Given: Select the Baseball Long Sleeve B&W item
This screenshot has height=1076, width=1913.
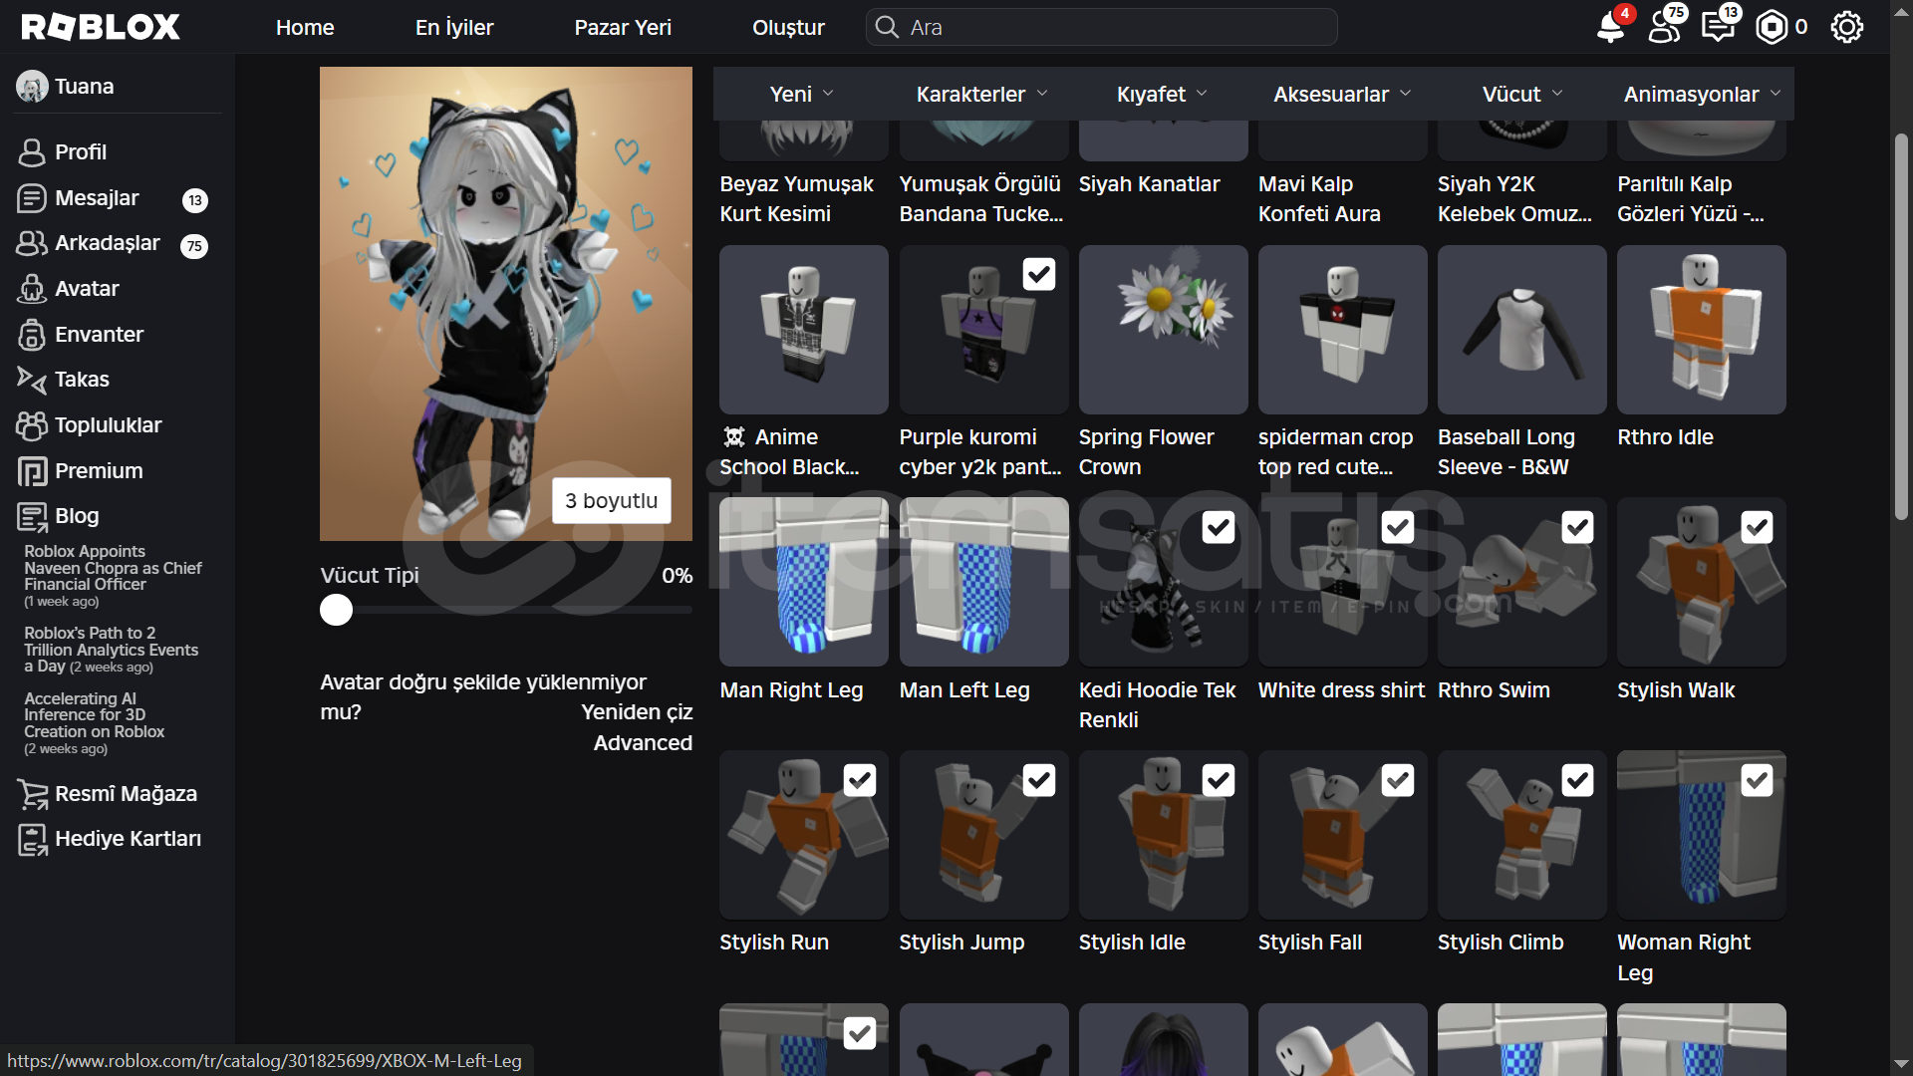Looking at the screenshot, I should pyautogui.click(x=1521, y=330).
